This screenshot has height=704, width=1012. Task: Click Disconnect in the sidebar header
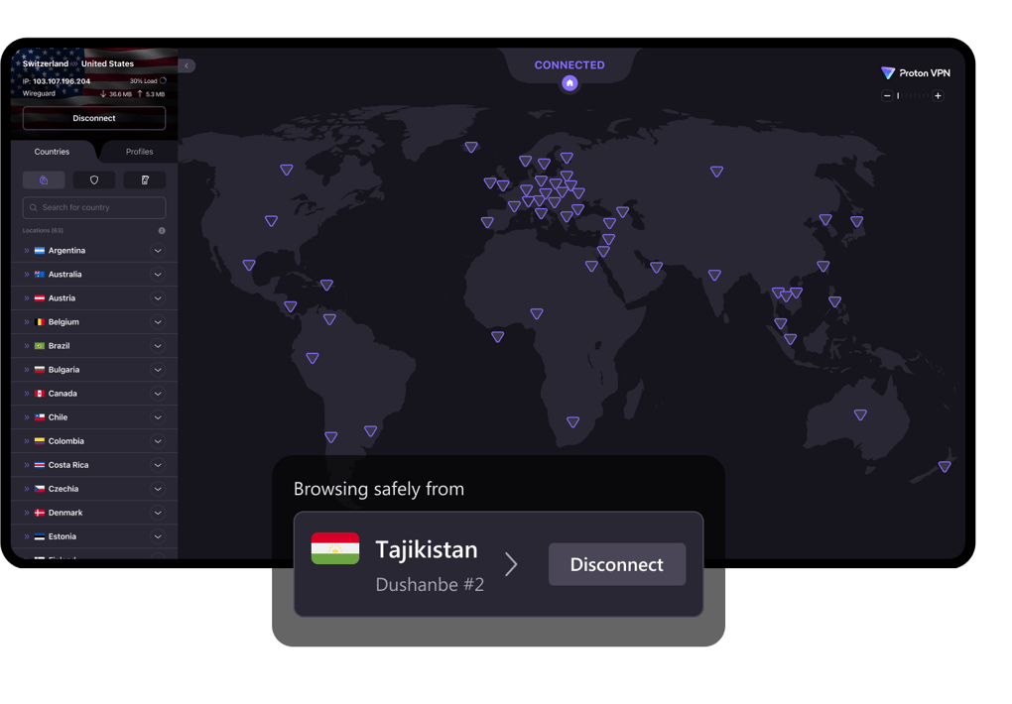click(94, 118)
